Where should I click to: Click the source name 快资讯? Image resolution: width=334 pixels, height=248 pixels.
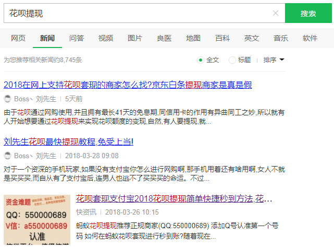tap(86, 212)
